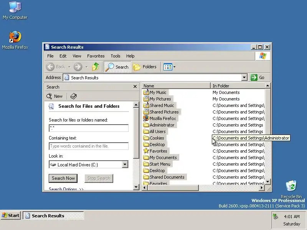Click Search Results taskbar button
Image resolution: width=307 pixels, height=230 pixels.
(x=53, y=215)
